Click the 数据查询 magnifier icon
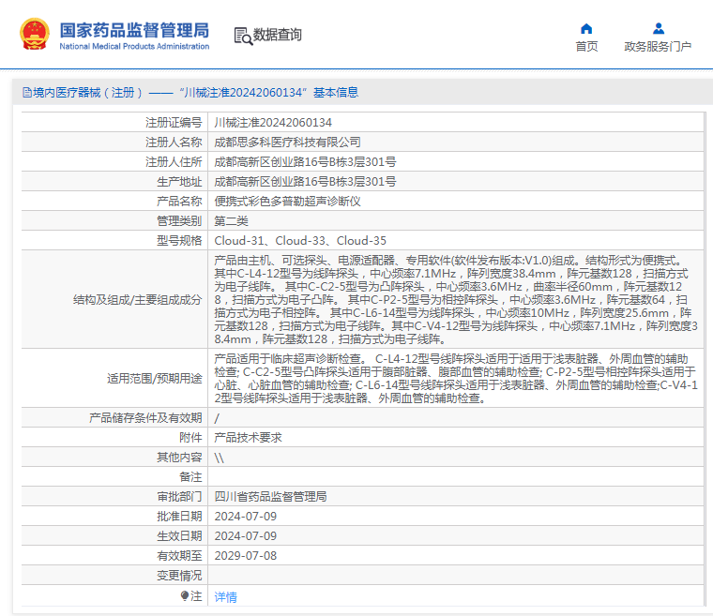 [x=243, y=36]
